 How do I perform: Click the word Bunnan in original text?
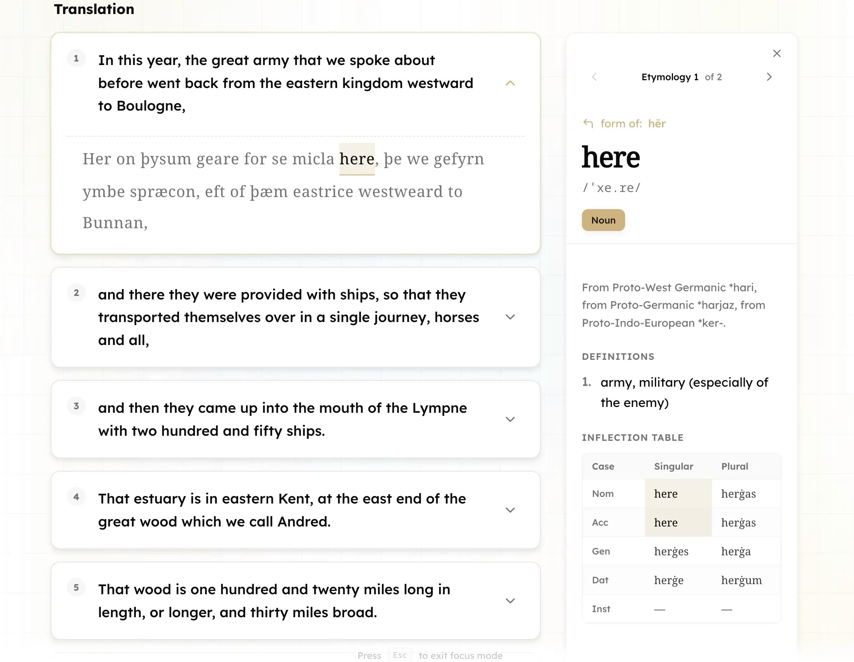pyautogui.click(x=114, y=223)
